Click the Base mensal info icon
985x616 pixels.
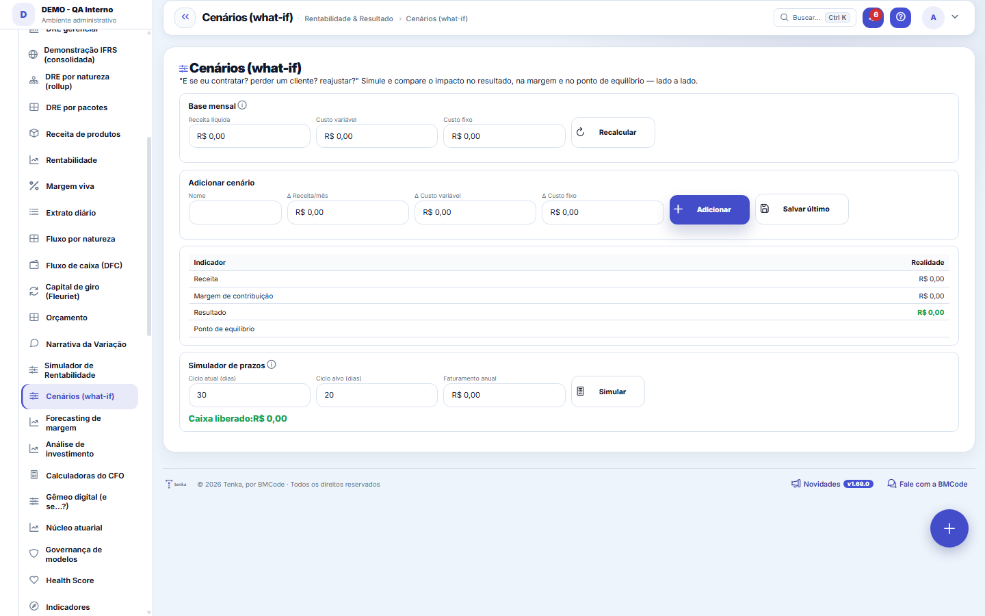(x=242, y=105)
